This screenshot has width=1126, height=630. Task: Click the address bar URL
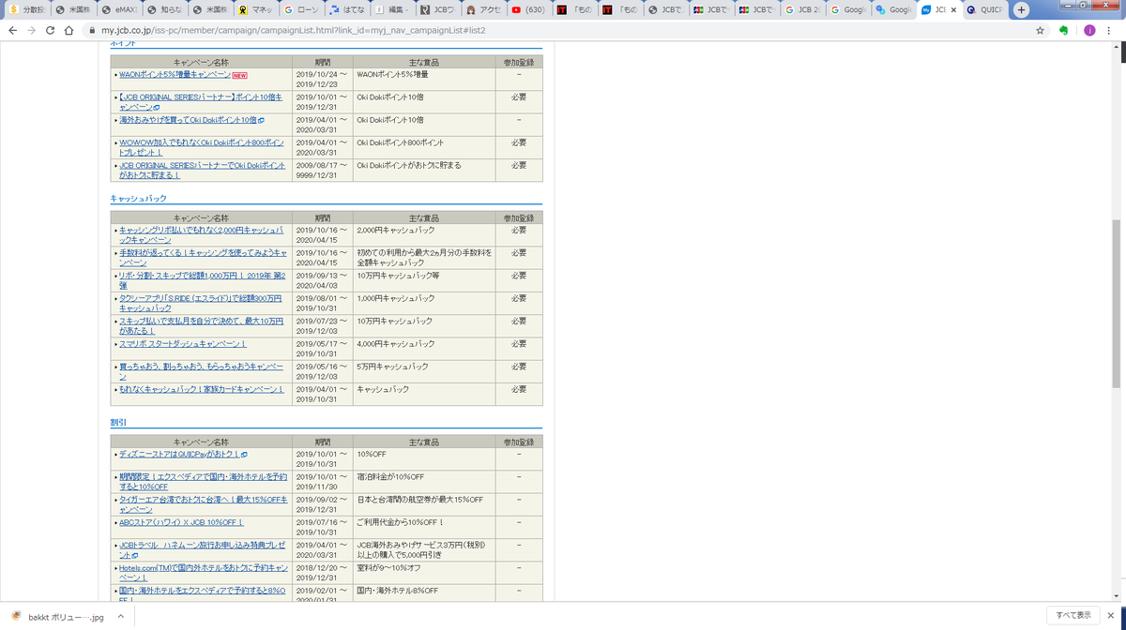coord(294,30)
